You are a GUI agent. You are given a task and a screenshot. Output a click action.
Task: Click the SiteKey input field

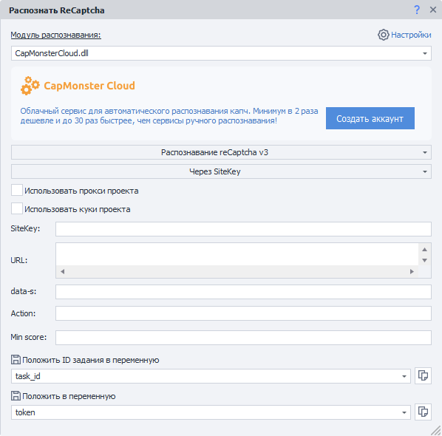tap(243, 229)
